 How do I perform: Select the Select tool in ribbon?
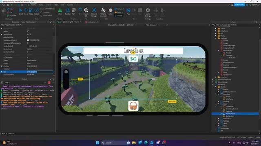(x=21, y=11)
